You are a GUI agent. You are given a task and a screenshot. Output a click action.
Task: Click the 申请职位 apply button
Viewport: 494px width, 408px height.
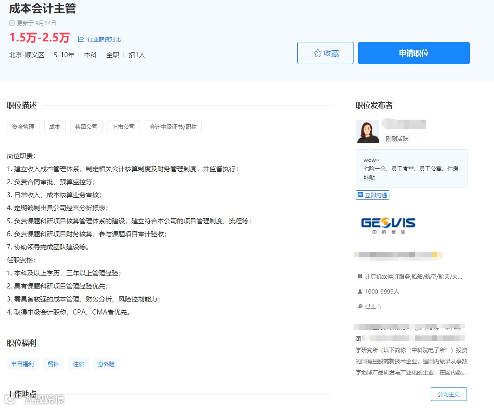414,53
